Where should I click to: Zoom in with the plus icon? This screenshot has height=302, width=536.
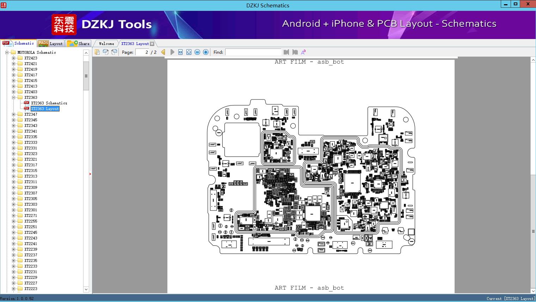206,52
